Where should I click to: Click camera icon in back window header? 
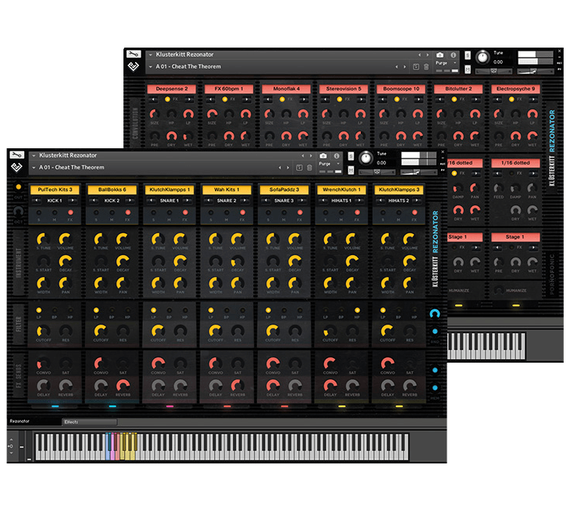(440, 55)
